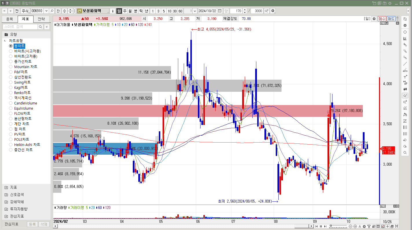Open stock code 006910 dropdown
Image resolution: width=412 pixels, height=230 pixels.
(46, 11)
